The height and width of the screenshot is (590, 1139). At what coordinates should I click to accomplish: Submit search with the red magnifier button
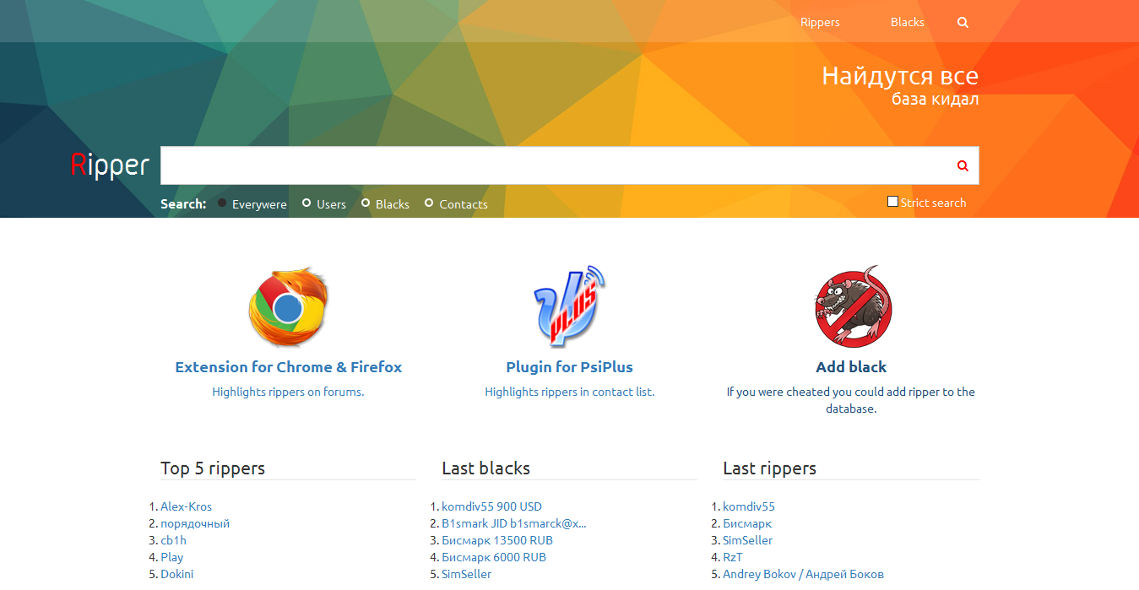[963, 165]
